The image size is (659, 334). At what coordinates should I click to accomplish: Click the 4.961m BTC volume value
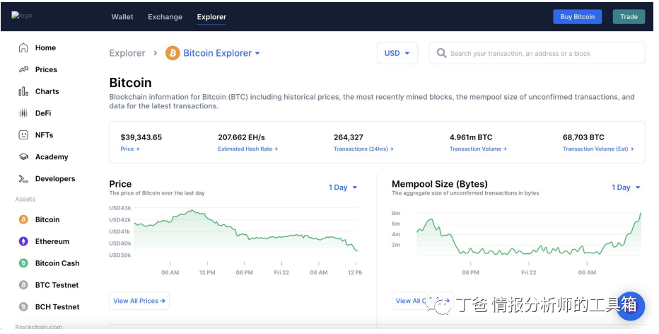[x=471, y=137]
